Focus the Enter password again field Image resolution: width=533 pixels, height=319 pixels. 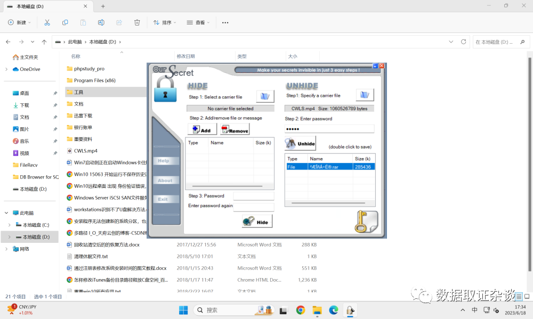coord(254,206)
